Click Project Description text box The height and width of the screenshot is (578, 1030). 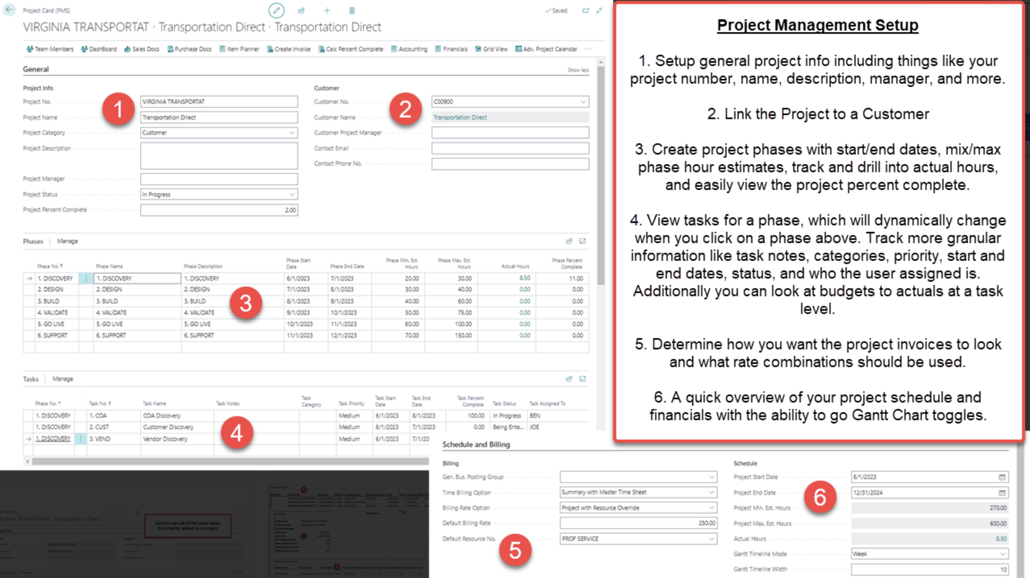219,155
